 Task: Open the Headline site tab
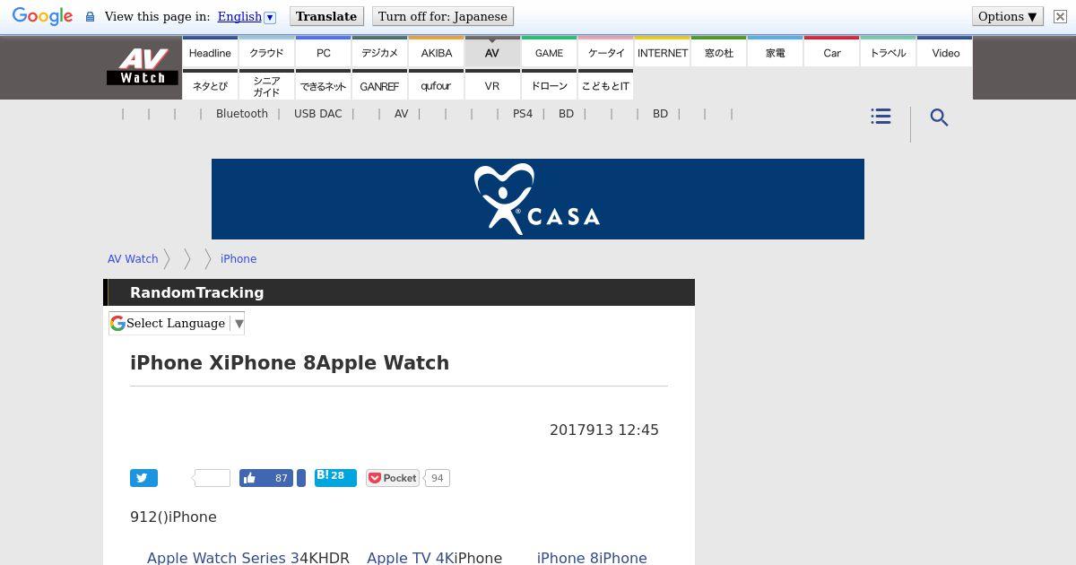point(210,53)
